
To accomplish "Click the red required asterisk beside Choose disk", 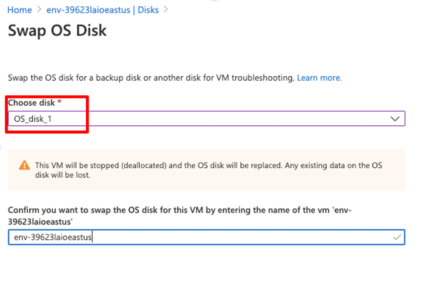I will (59, 102).
